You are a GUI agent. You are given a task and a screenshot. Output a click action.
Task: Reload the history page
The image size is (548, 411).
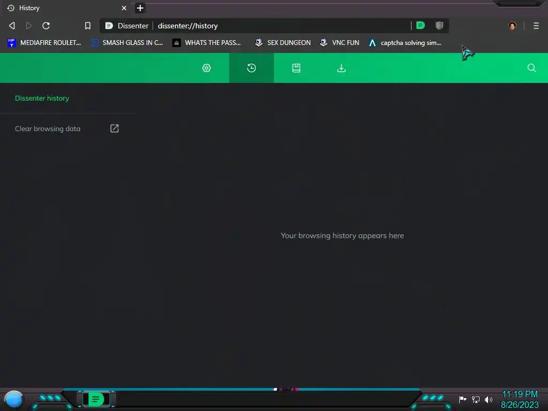pos(46,26)
